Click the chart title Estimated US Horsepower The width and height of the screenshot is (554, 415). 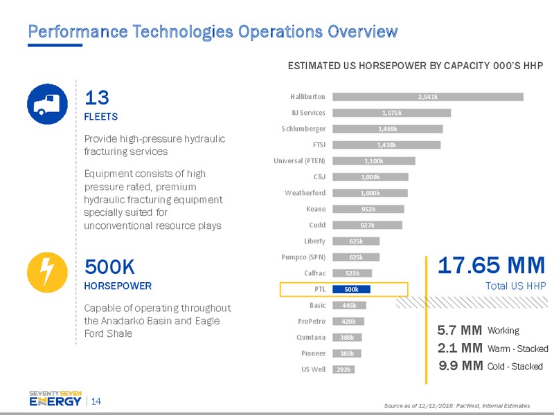pyautogui.click(x=415, y=66)
